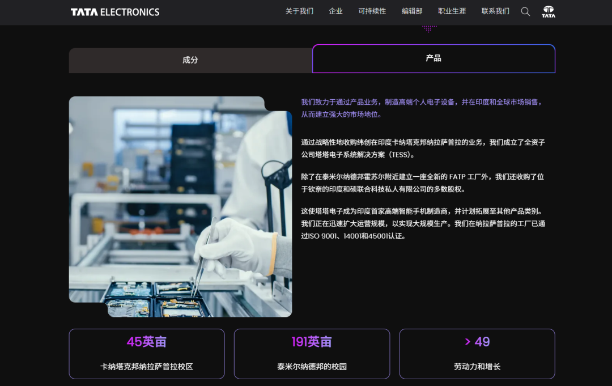Open the 企业 menu item
The height and width of the screenshot is (386, 612).
(x=335, y=11)
